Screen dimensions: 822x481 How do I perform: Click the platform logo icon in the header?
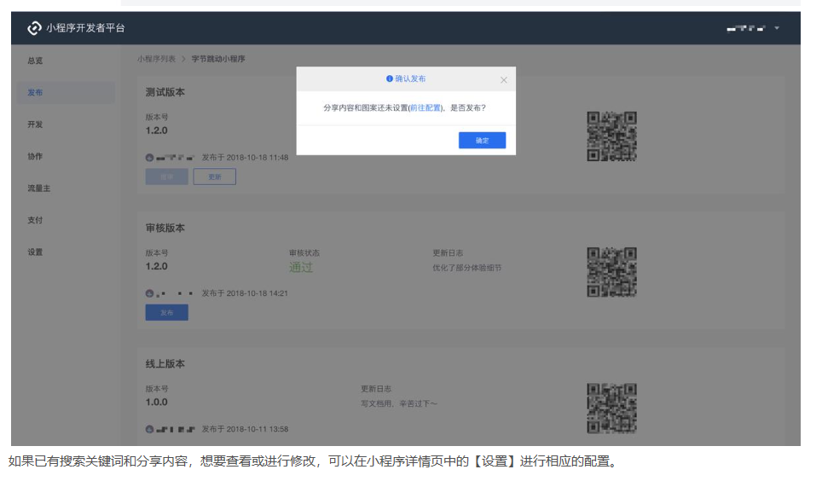(34, 28)
